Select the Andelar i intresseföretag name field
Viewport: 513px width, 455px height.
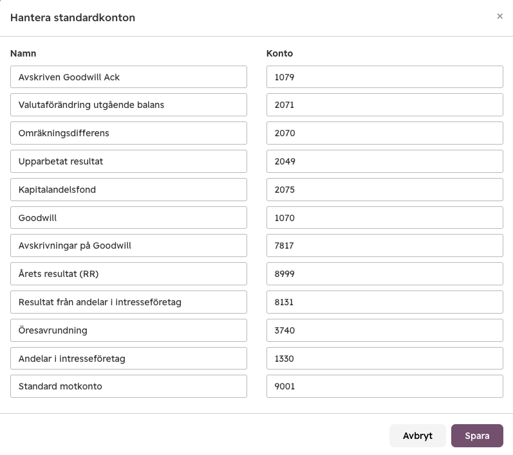pyautogui.click(x=129, y=359)
